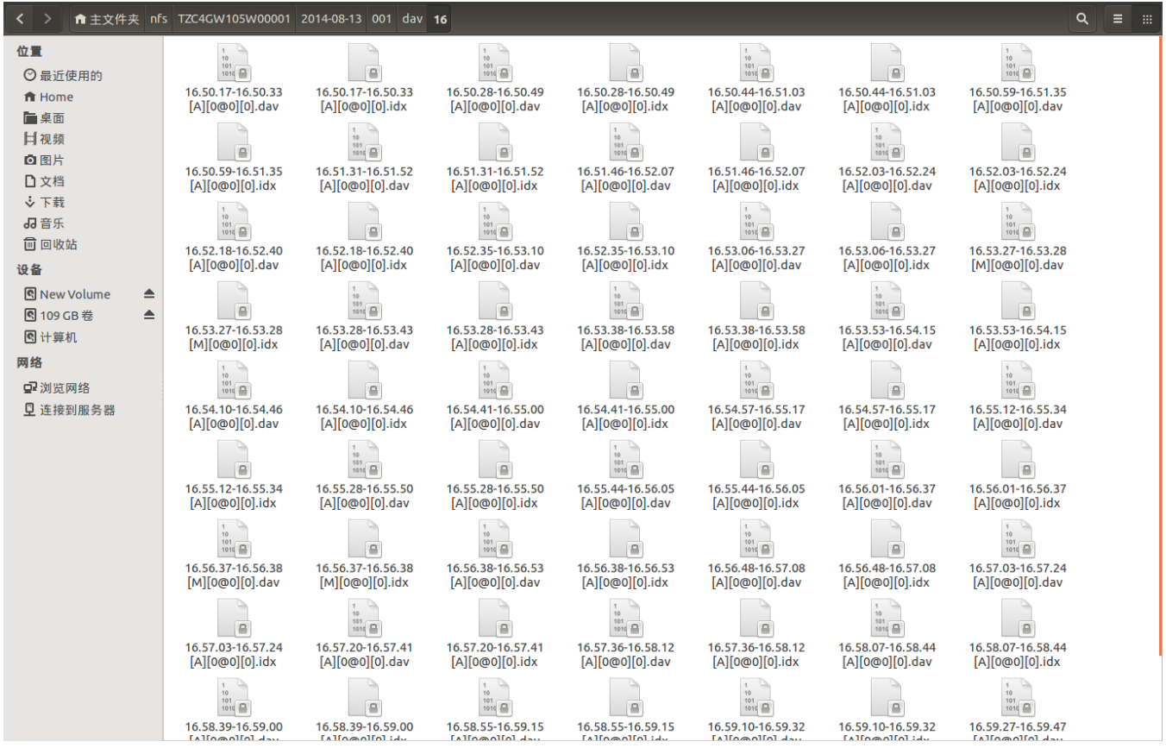Click file name 16.56.38-16.56.53 [A][0@0][0].dav

tap(494, 575)
